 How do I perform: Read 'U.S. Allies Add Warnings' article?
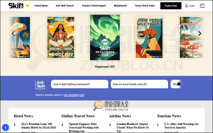point(181,126)
